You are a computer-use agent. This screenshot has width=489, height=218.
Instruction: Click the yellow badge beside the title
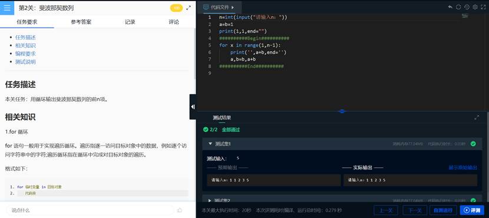[176, 8]
